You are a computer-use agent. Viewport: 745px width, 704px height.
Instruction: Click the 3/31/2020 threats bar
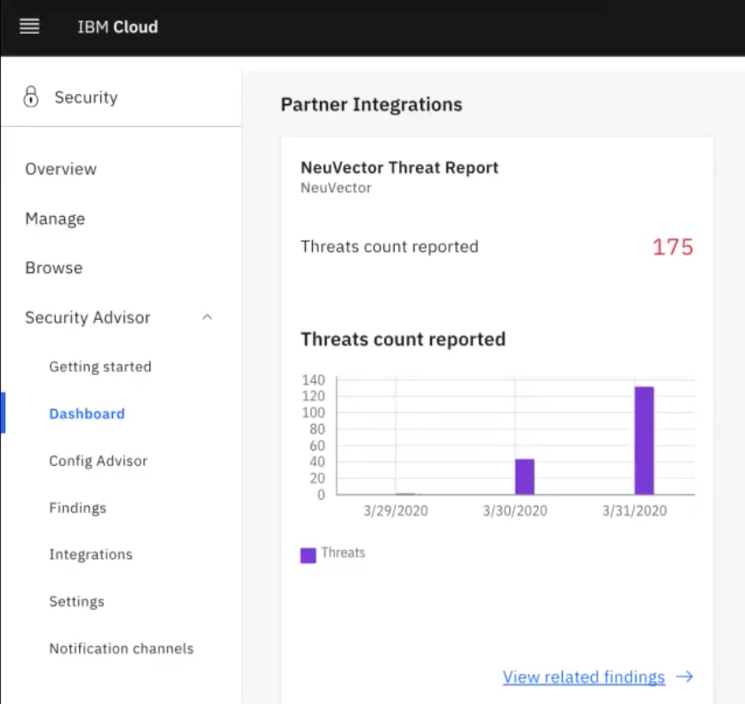[x=644, y=440]
